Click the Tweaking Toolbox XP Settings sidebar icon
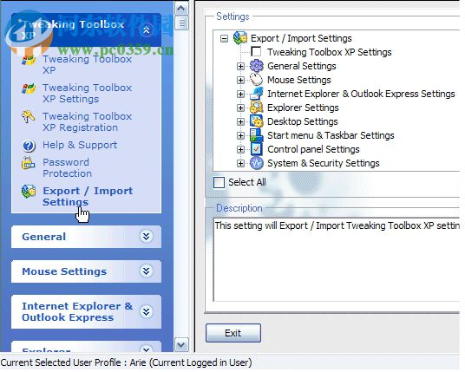Screen dimensions: 465x372 29,88
